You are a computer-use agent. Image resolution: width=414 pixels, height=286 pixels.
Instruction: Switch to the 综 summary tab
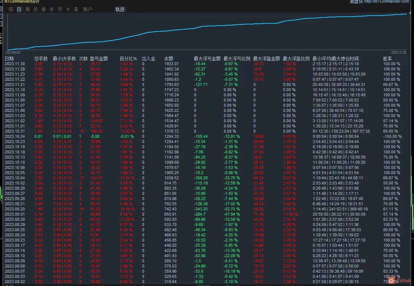pos(11,10)
